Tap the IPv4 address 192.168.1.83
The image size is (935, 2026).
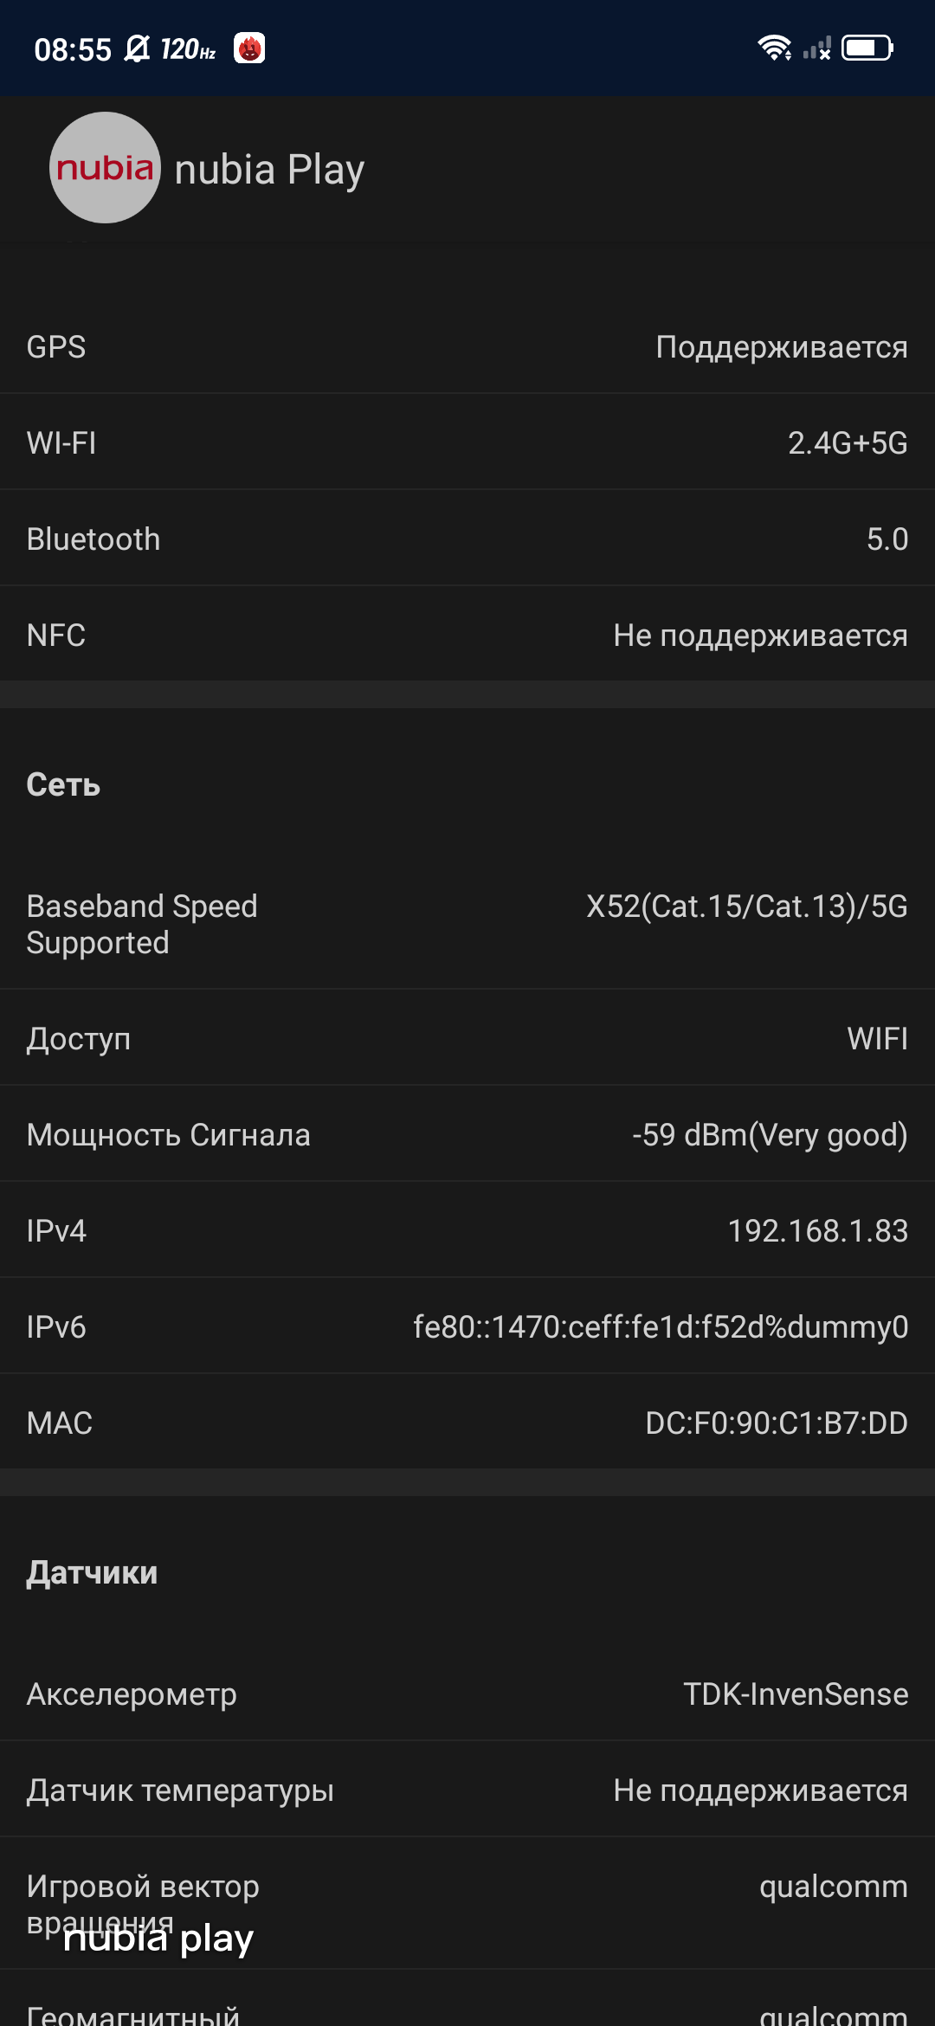[x=817, y=1230]
